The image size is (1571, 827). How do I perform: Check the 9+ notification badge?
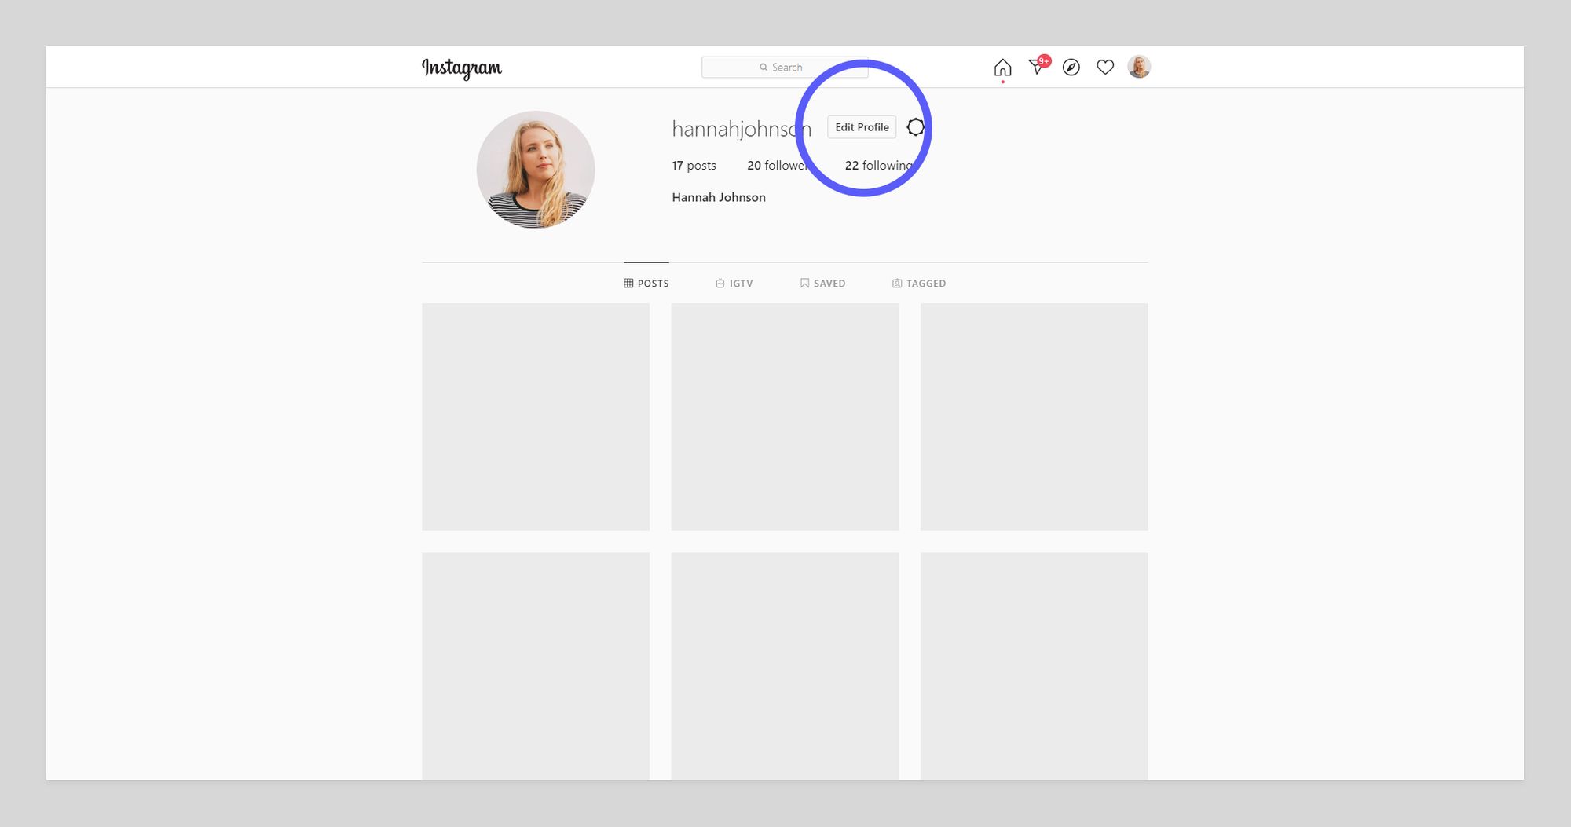pyautogui.click(x=1043, y=59)
